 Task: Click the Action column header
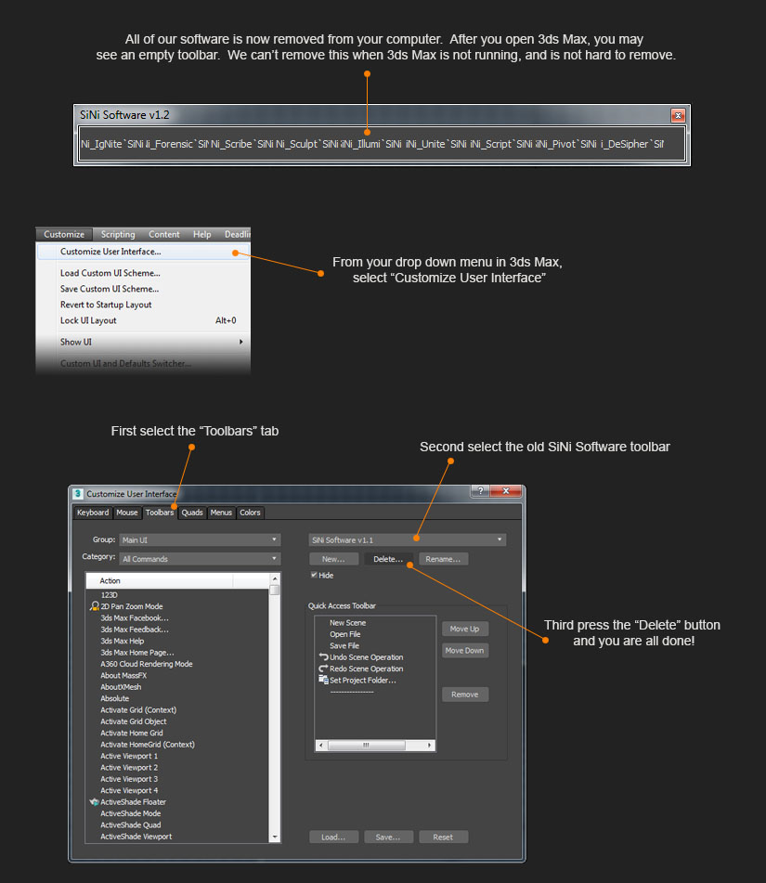[160, 580]
